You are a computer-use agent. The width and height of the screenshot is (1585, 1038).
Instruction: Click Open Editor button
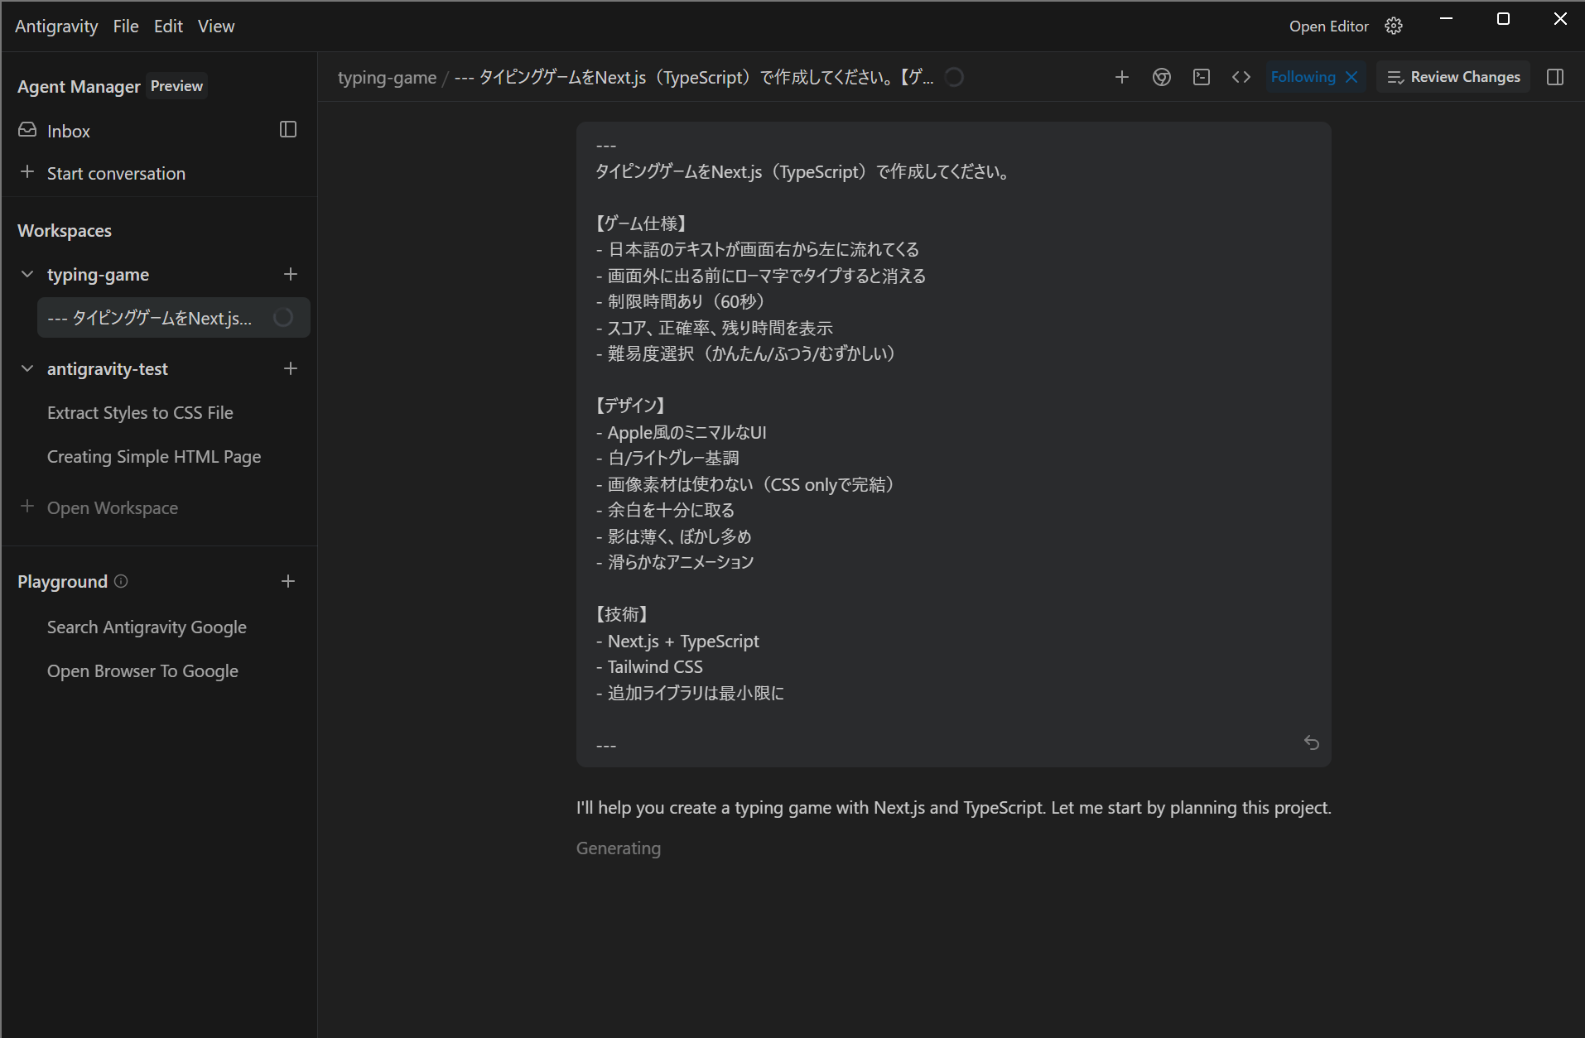1328,26
